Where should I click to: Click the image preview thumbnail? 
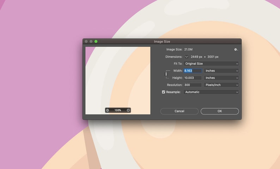[118, 81]
